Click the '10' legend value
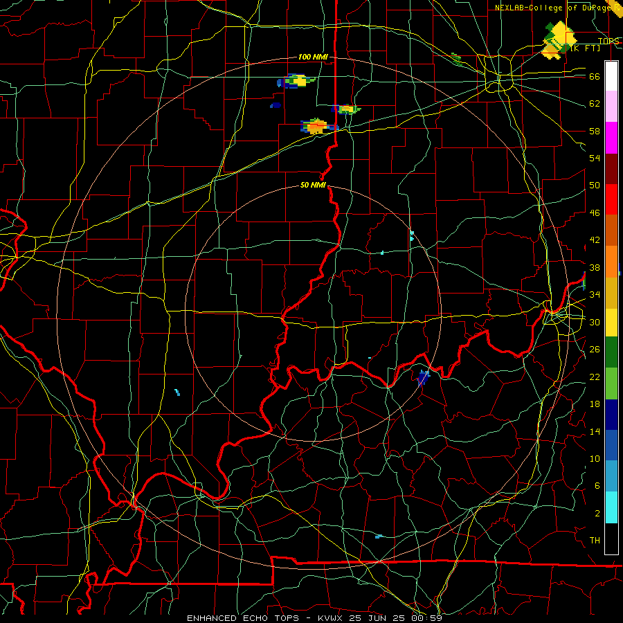 (595, 458)
